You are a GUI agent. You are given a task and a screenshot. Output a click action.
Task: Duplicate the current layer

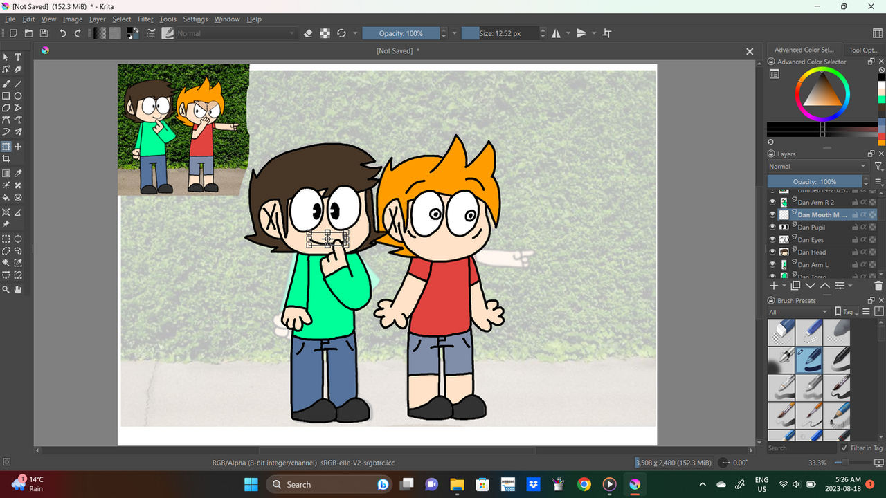(795, 286)
